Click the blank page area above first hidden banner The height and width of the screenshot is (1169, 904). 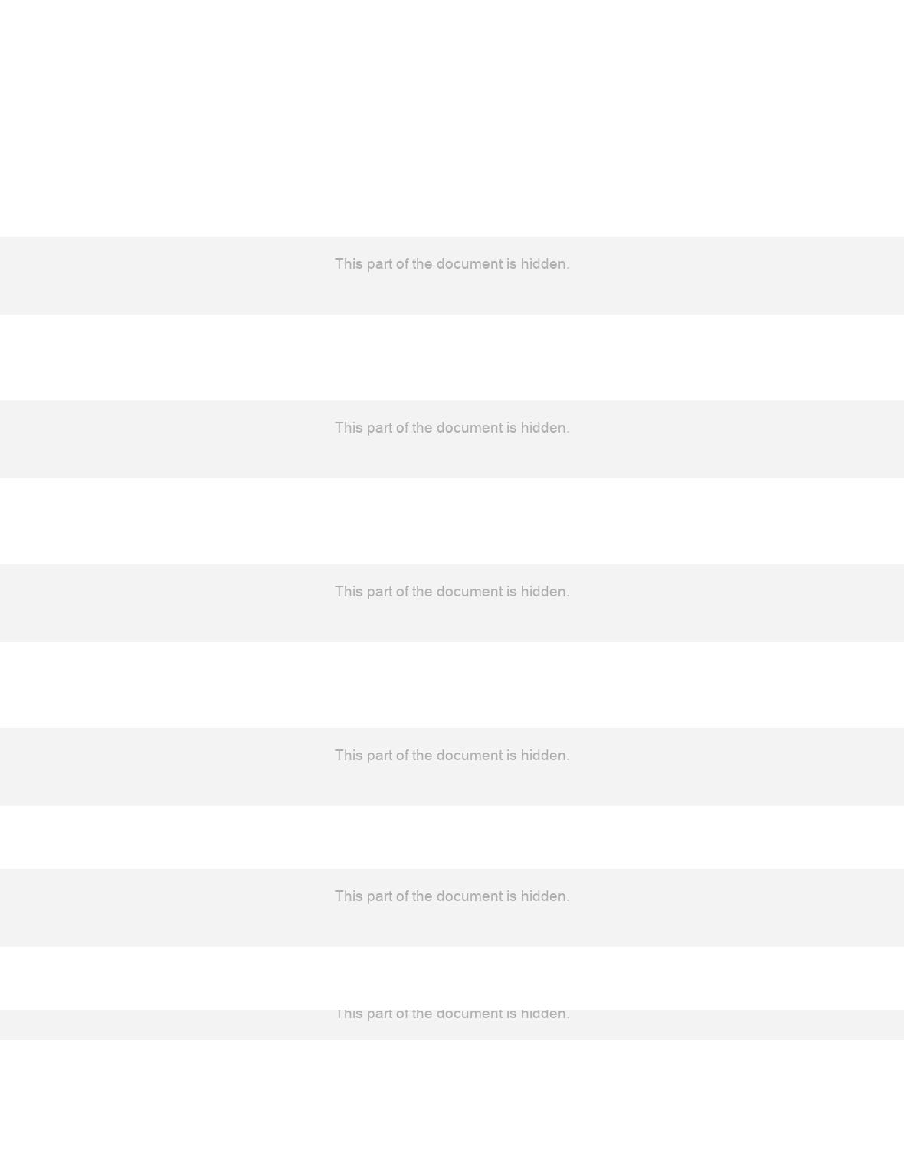pos(452,118)
